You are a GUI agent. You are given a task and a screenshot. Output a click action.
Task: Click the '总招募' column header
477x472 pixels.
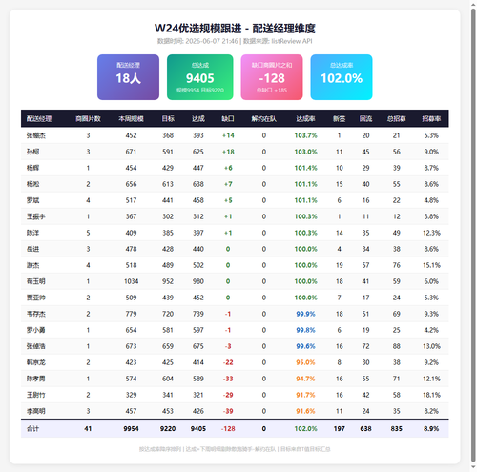click(397, 119)
